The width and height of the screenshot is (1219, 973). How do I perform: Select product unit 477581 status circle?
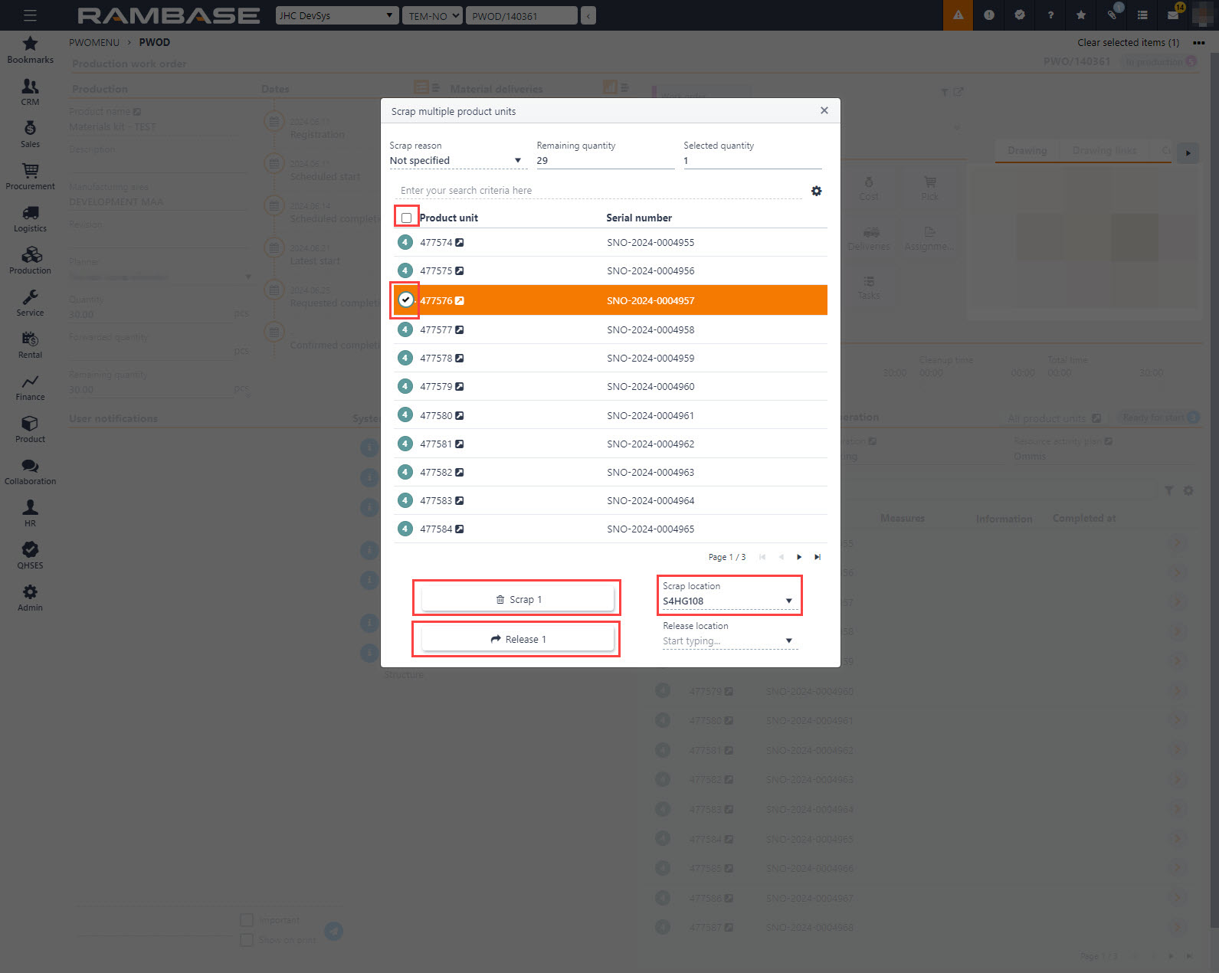click(x=405, y=444)
